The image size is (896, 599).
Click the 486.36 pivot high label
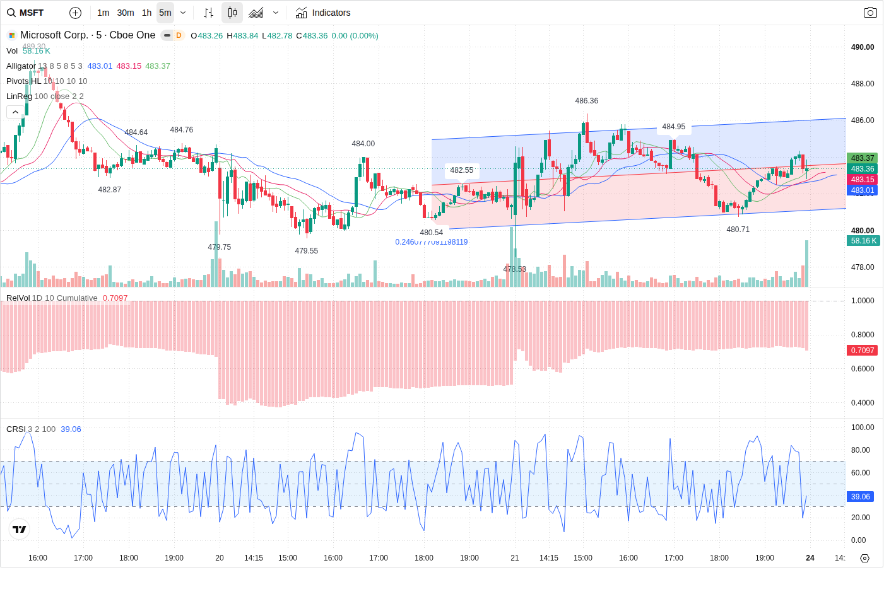[587, 101]
